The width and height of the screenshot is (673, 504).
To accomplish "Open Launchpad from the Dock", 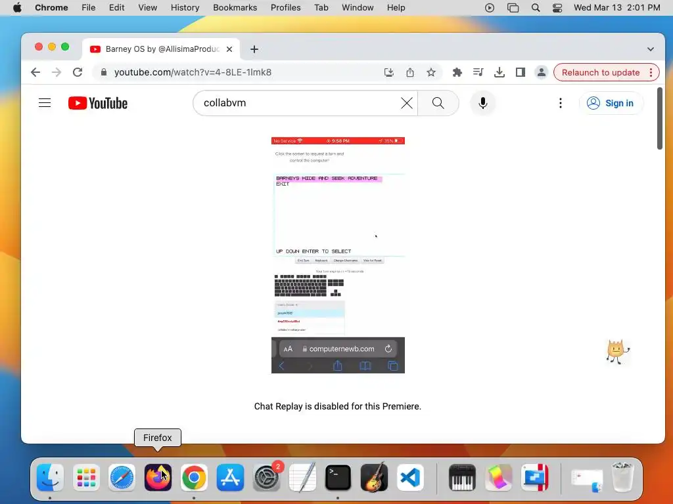I will (x=86, y=478).
